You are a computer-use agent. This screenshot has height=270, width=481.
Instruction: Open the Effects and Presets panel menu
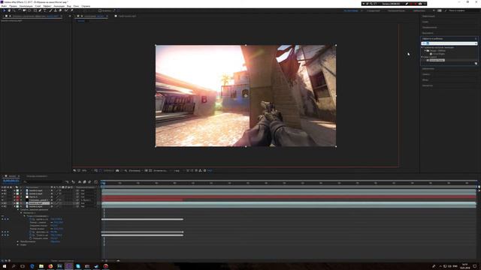(x=476, y=38)
